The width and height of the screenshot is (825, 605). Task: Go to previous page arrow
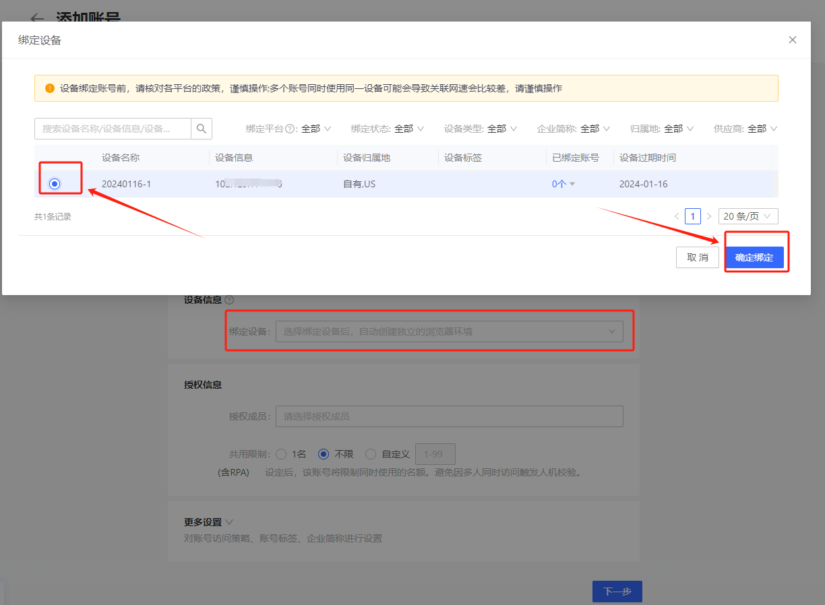click(677, 216)
